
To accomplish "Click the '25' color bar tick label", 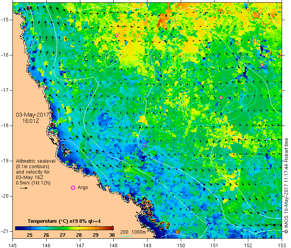I will coord(30,235).
